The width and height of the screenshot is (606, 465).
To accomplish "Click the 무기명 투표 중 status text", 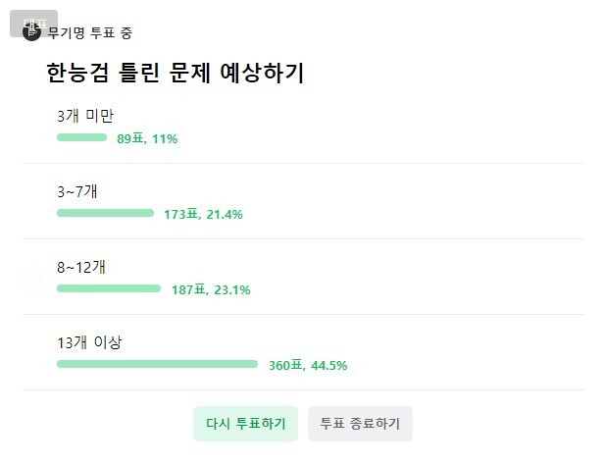I will 90,32.
